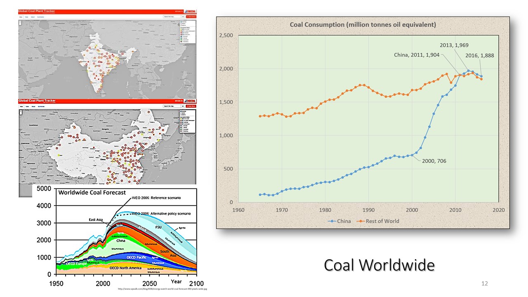
Task: Click the data label '2000, 706'
Action: (434, 161)
